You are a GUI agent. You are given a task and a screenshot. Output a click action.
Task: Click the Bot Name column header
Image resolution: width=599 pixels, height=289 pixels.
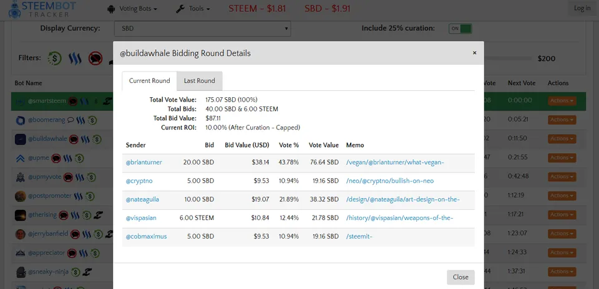pos(28,83)
